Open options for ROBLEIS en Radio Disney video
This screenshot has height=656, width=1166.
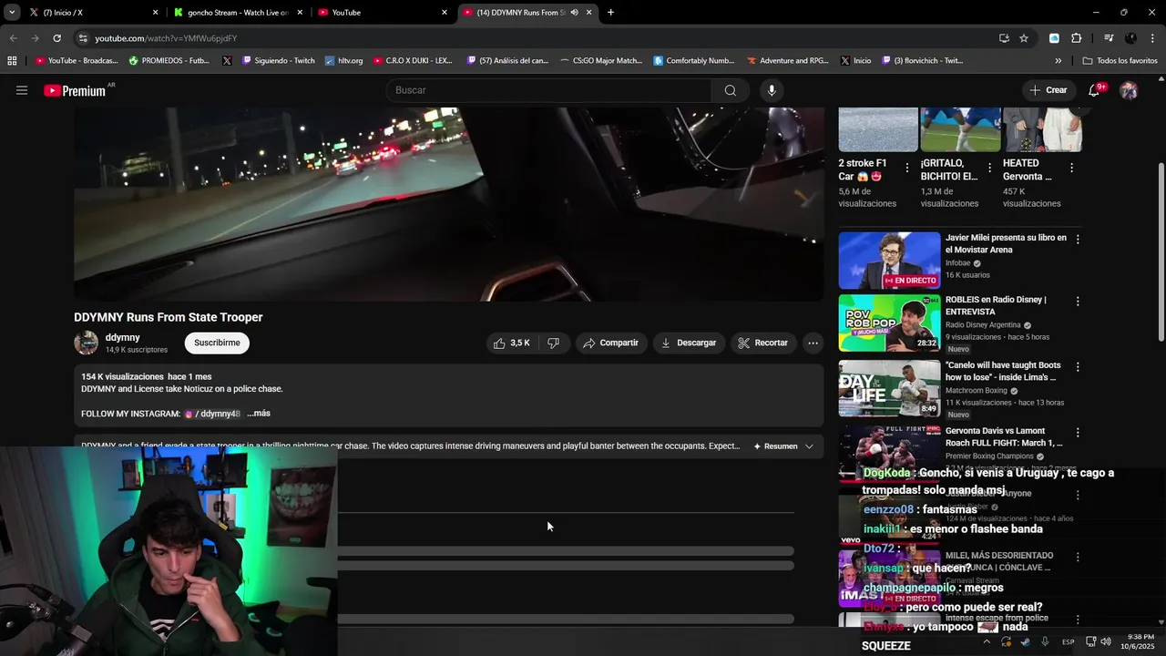tap(1078, 302)
